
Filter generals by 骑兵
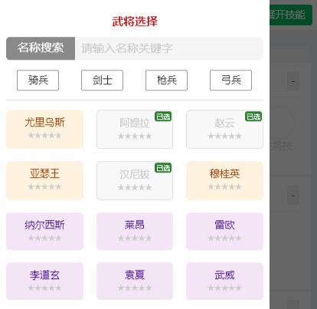coord(38,81)
